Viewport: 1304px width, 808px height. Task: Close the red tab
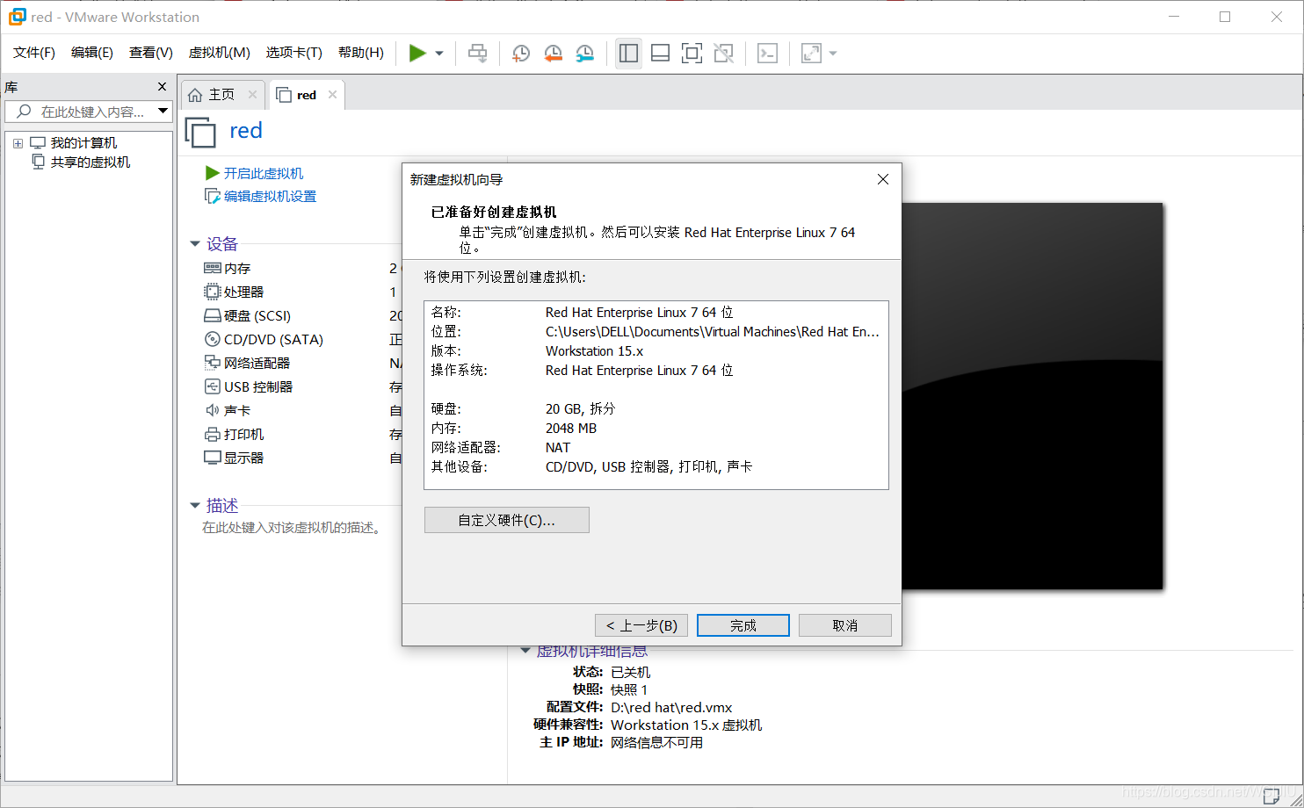332,95
